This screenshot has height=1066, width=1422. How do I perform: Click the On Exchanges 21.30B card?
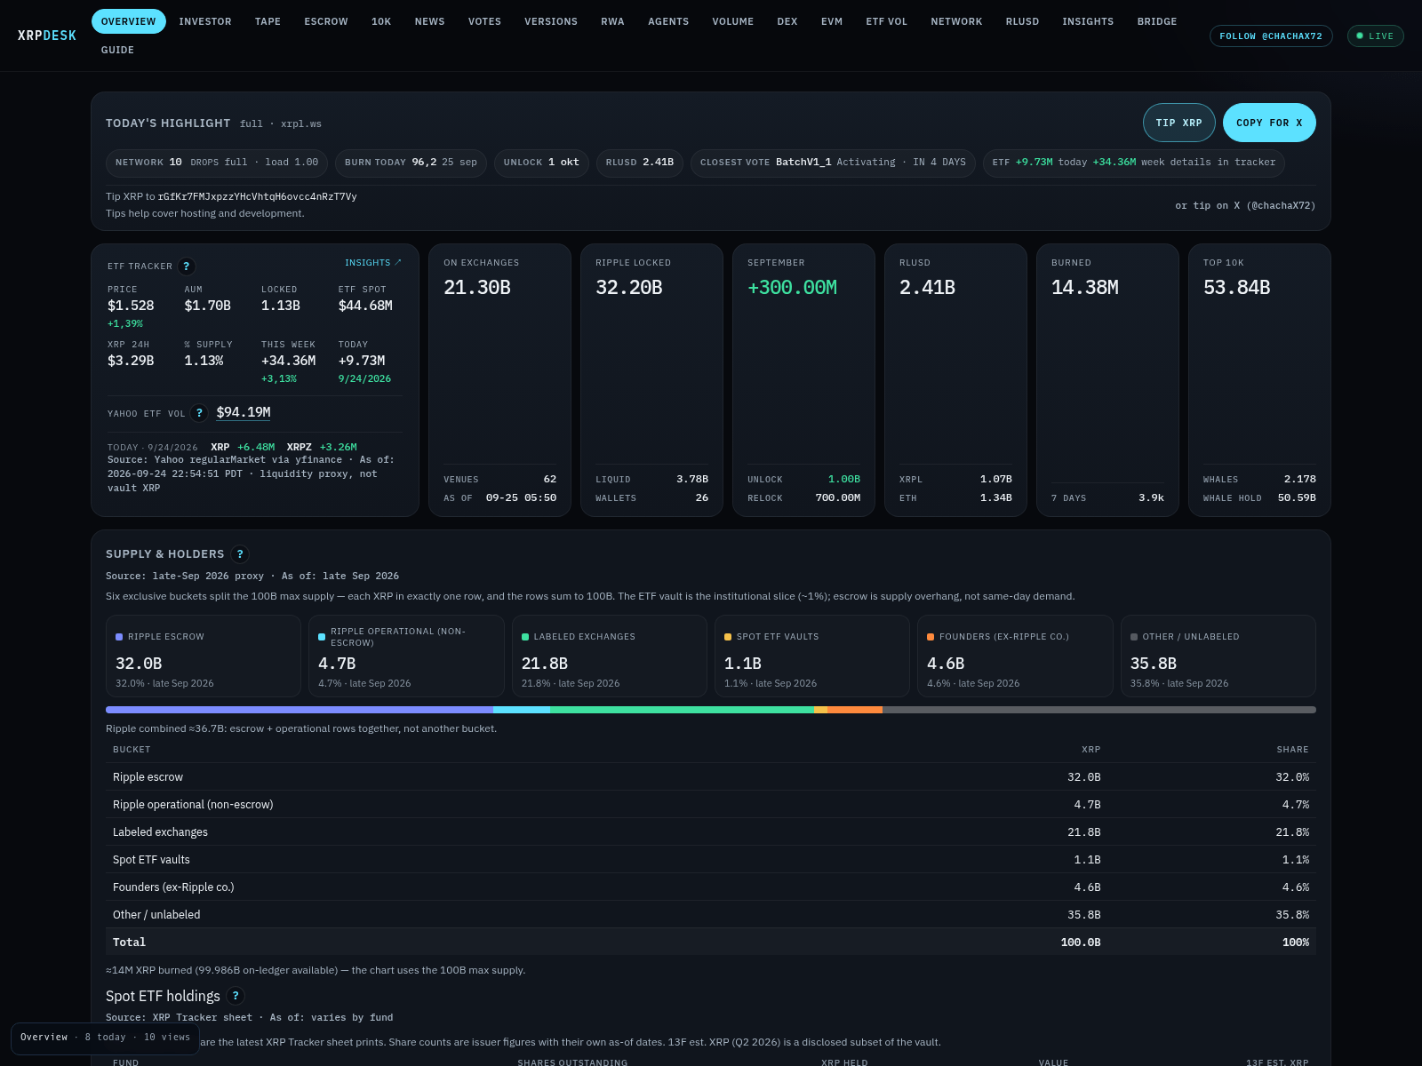[x=499, y=380]
